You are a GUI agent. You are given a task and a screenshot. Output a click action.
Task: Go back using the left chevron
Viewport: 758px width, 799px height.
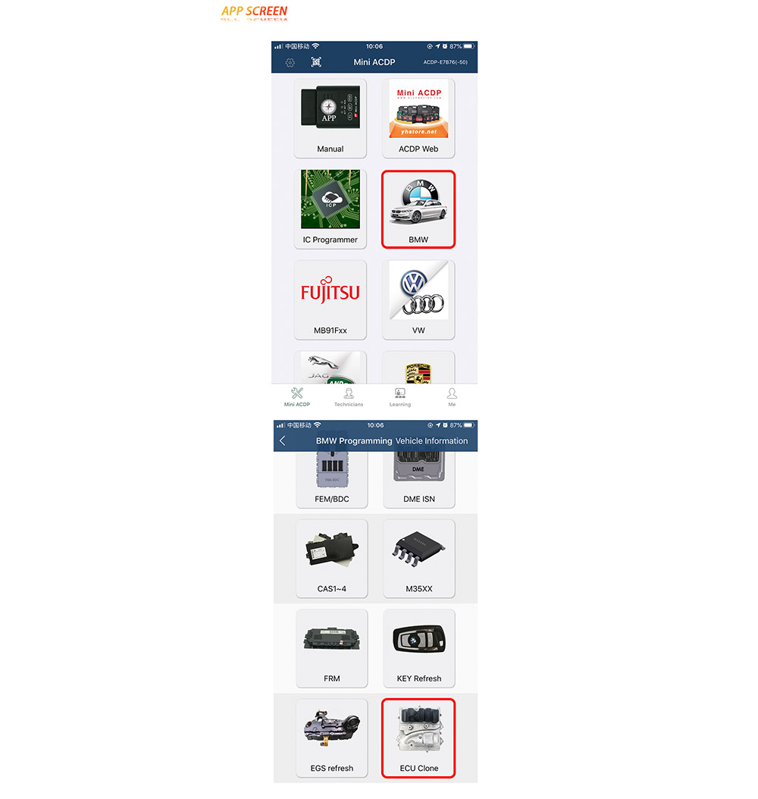tap(283, 440)
